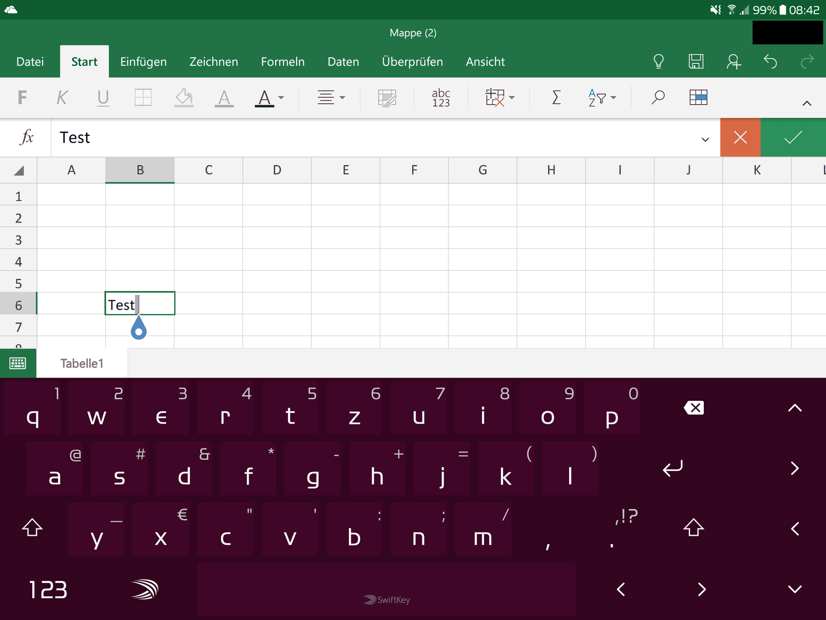Screen dimensions: 826x620
Task: Select column B header
Action: [140, 170]
